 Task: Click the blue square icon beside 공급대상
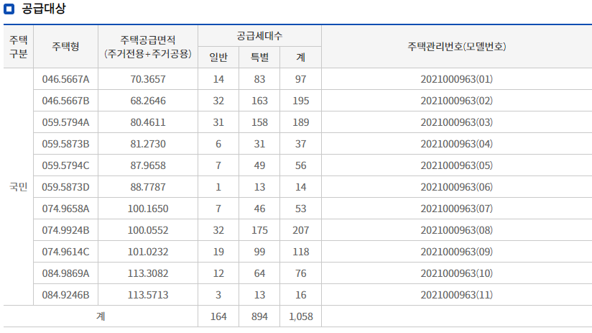click(x=9, y=9)
